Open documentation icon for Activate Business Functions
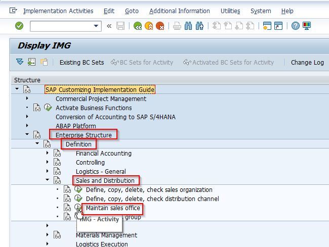Screen dimensions: 329x247 [x=37, y=108]
